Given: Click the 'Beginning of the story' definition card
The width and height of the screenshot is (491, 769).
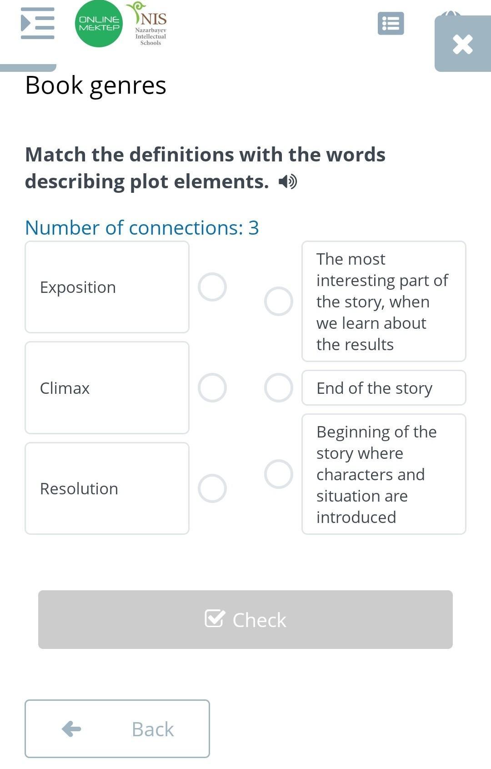Looking at the screenshot, I should pyautogui.click(x=384, y=474).
